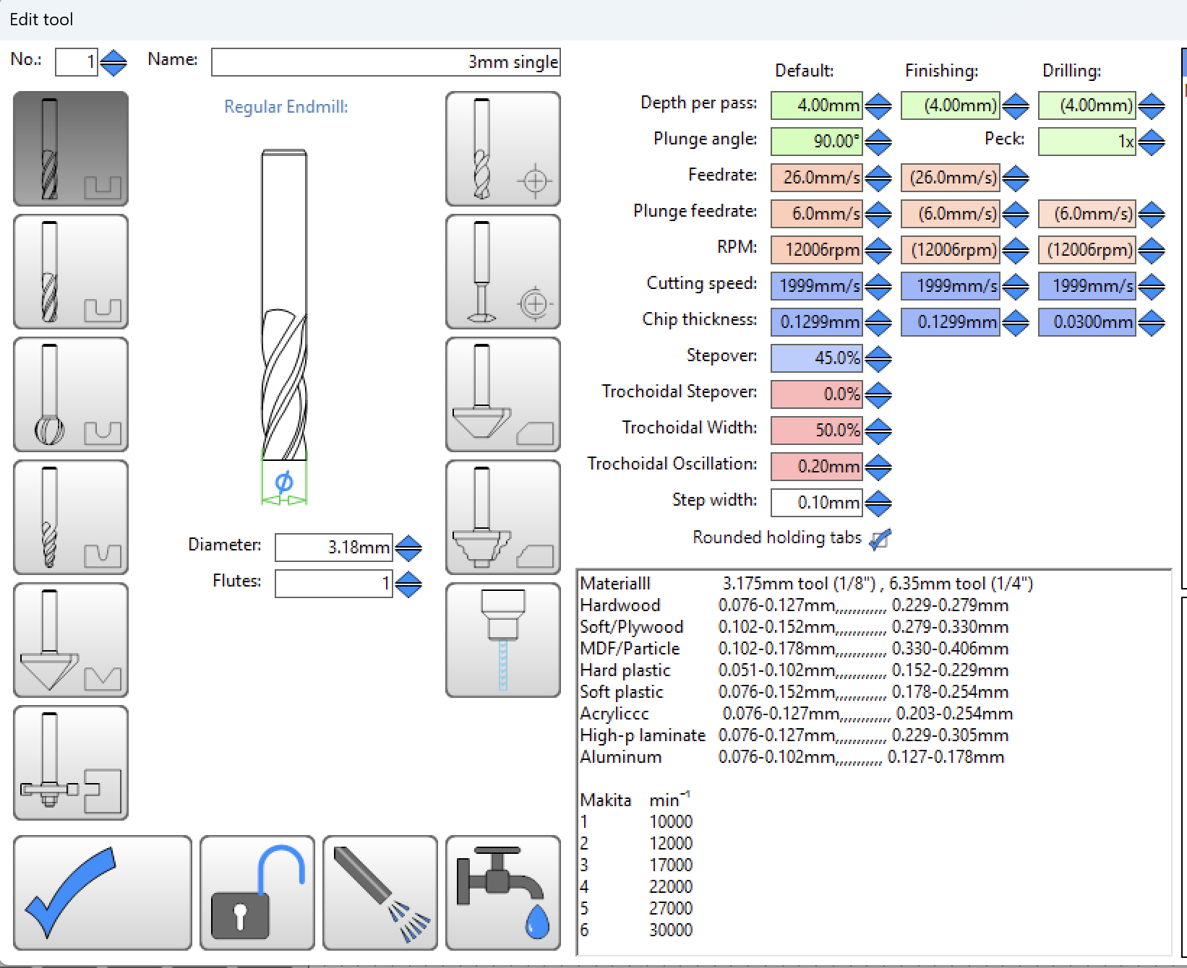Adjust the Flutes count spinner
This screenshot has height=968, width=1187.
408,584
